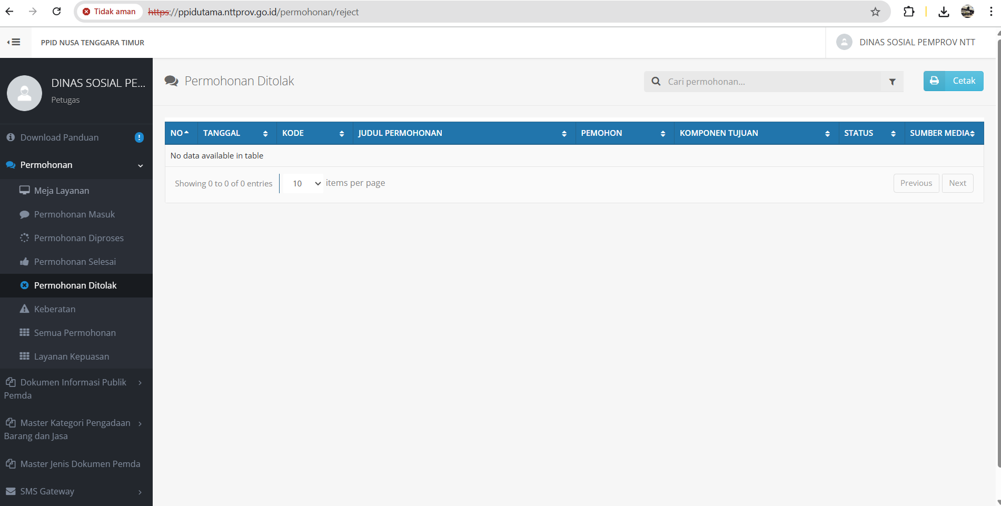This screenshot has width=1001, height=506.
Task: Open Permohonan Masuk in the sidebar
Action: point(74,214)
